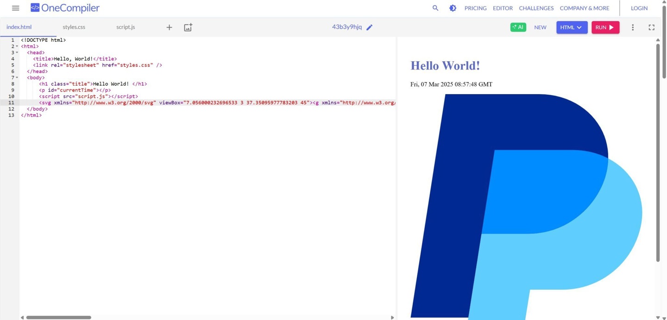Switch to the styles.css tab
Image resolution: width=667 pixels, height=320 pixels.
pyautogui.click(x=74, y=27)
